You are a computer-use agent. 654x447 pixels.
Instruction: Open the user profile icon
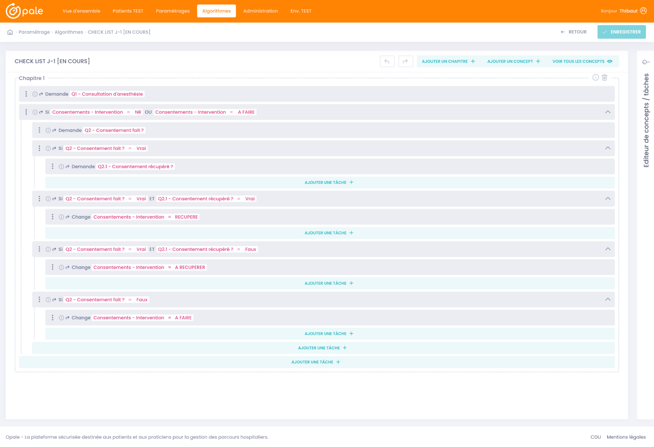tap(643, 11)
